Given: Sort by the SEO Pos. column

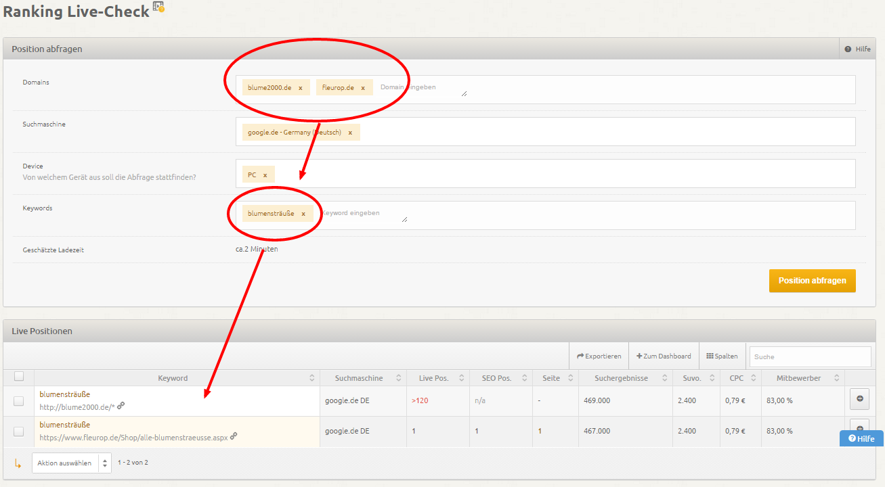Looking at the screenshot, I should click(502, 378).
